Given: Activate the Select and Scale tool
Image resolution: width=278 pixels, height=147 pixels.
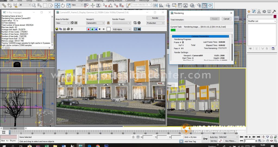Looking at the screenshot, I should 68,6.
